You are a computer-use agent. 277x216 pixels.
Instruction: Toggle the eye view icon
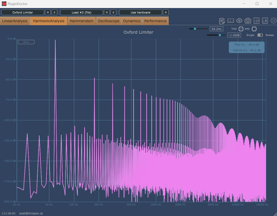pos(239,21)
